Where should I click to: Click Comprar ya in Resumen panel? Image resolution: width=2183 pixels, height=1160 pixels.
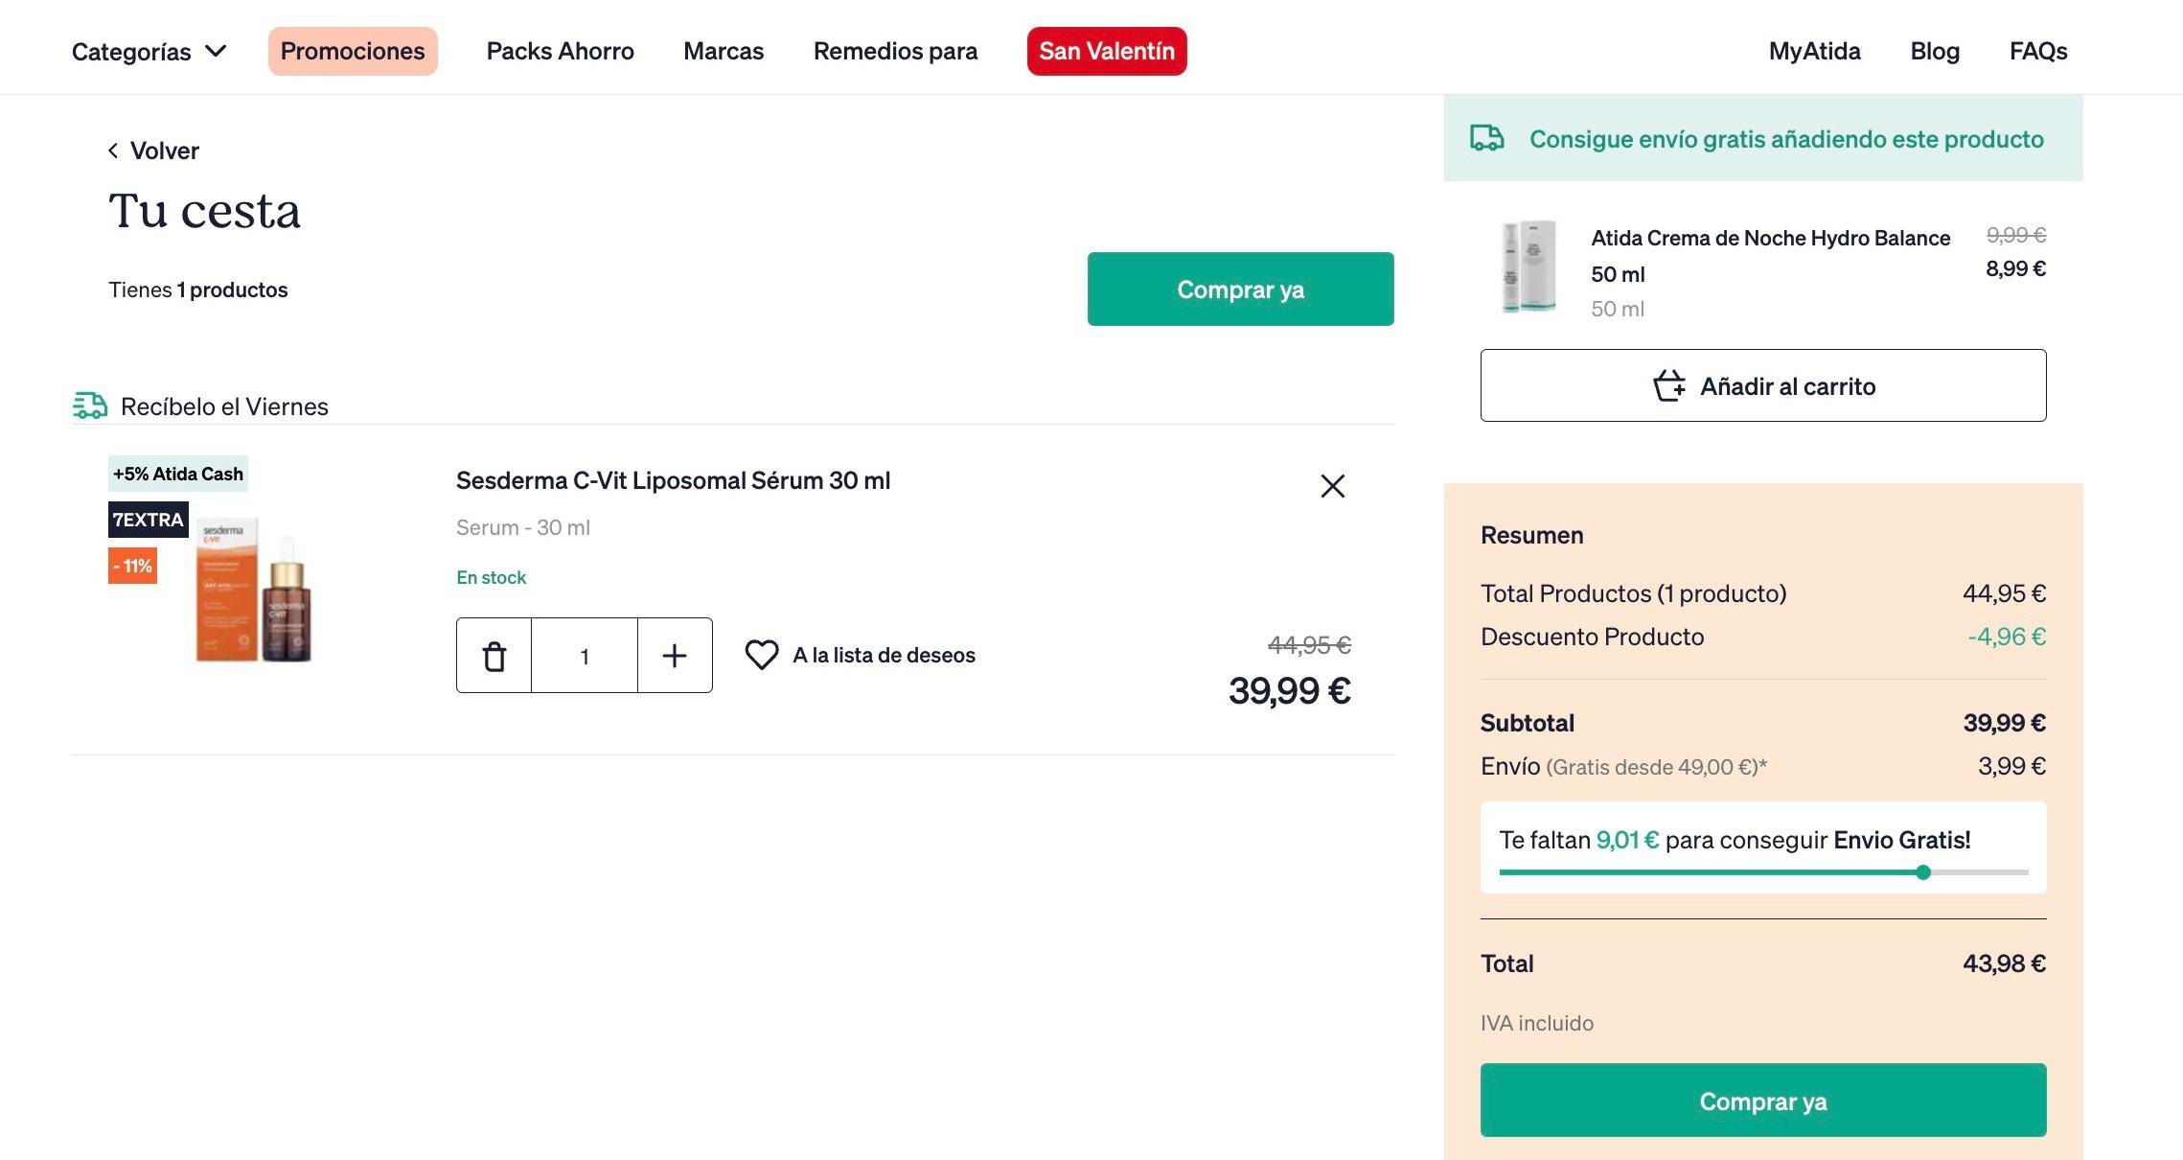click(x=1763, y=1100)
